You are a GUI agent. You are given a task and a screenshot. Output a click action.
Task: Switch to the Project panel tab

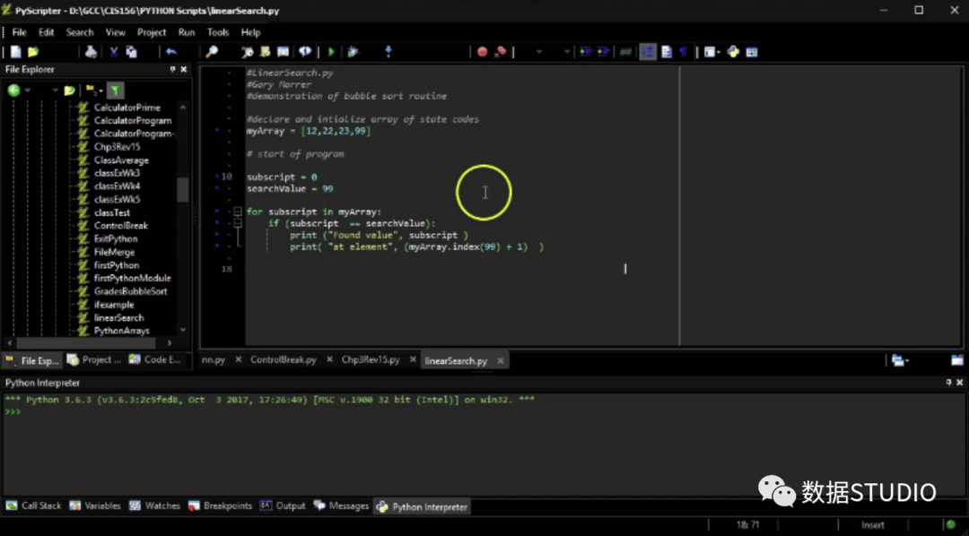pos(94,359)
